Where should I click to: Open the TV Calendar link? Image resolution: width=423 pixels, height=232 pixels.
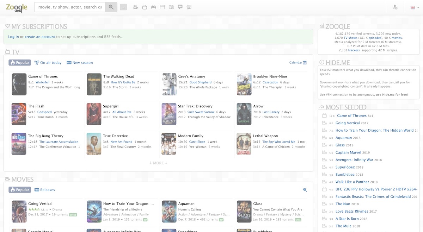298,63
